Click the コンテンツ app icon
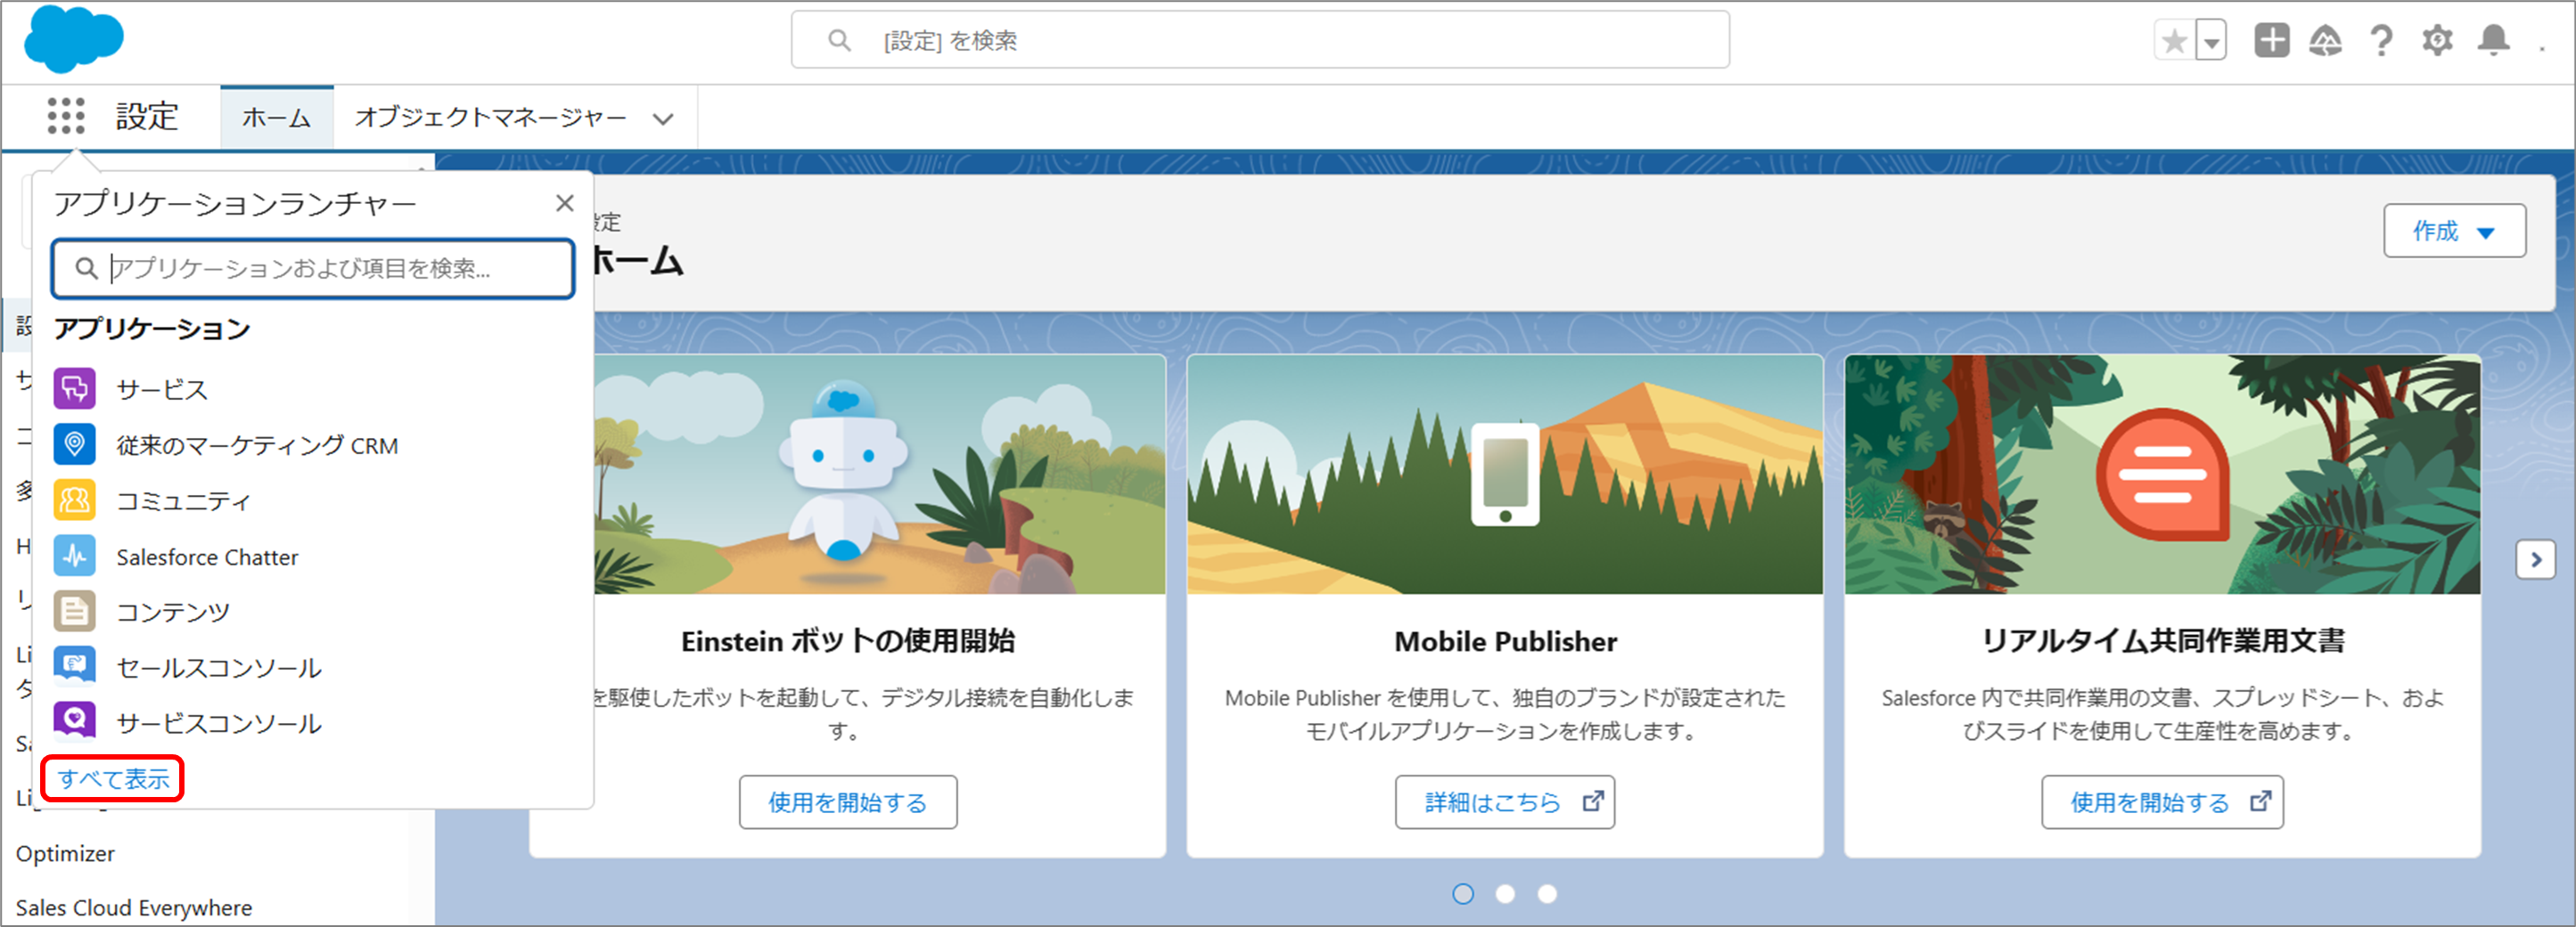2576x927 pixels. pos(75,612)
